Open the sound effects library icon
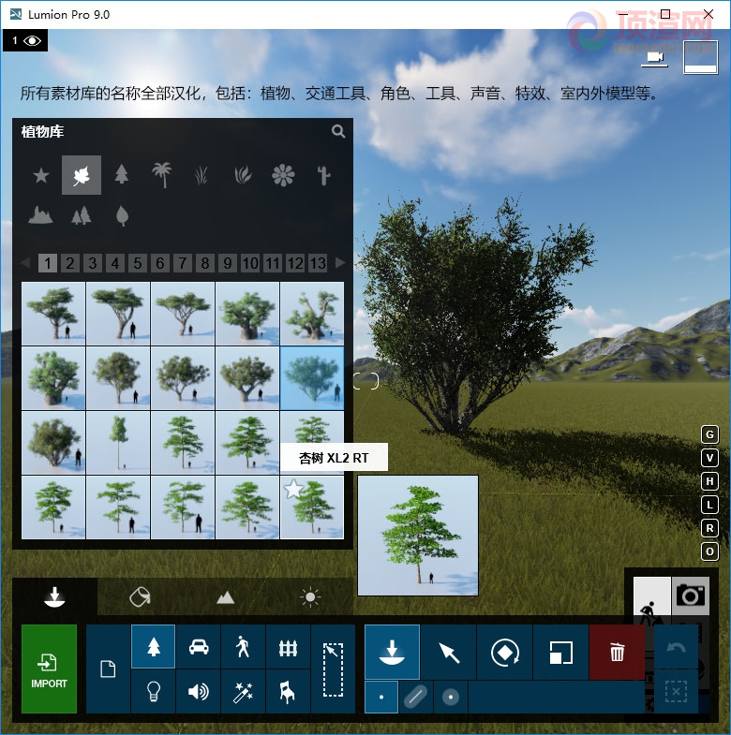Screen dimensions: 731x735 point(199,691)
